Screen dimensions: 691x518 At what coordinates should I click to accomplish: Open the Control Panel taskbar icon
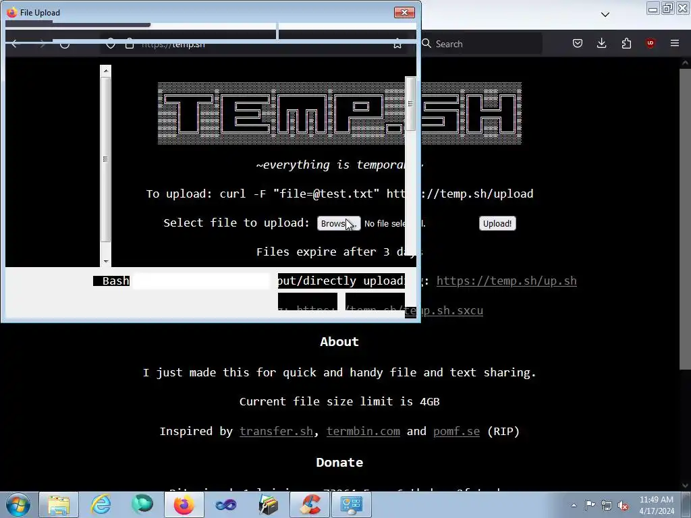[x=351, y=505]
